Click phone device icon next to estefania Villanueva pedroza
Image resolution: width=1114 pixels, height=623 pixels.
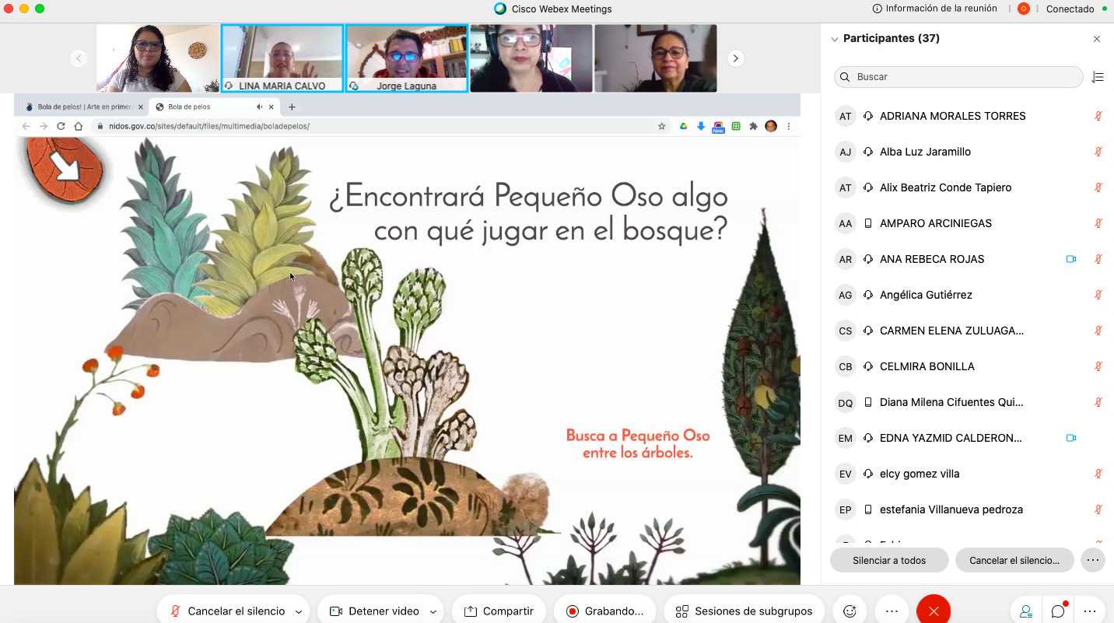(868, 509)
